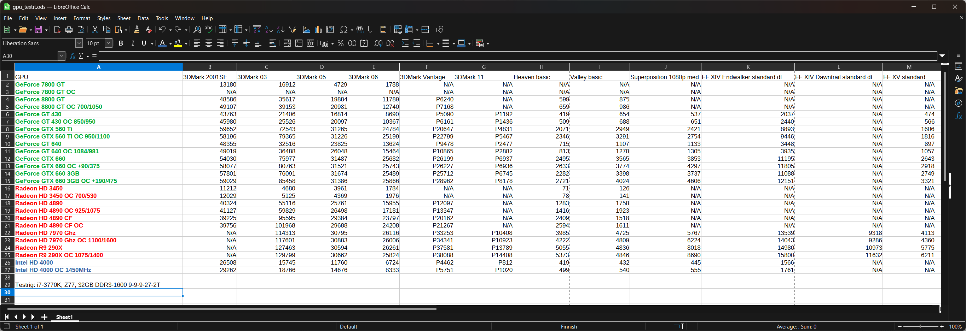966x331 pixels.
Task: Open the Insert menu
Action: [60, 18]
